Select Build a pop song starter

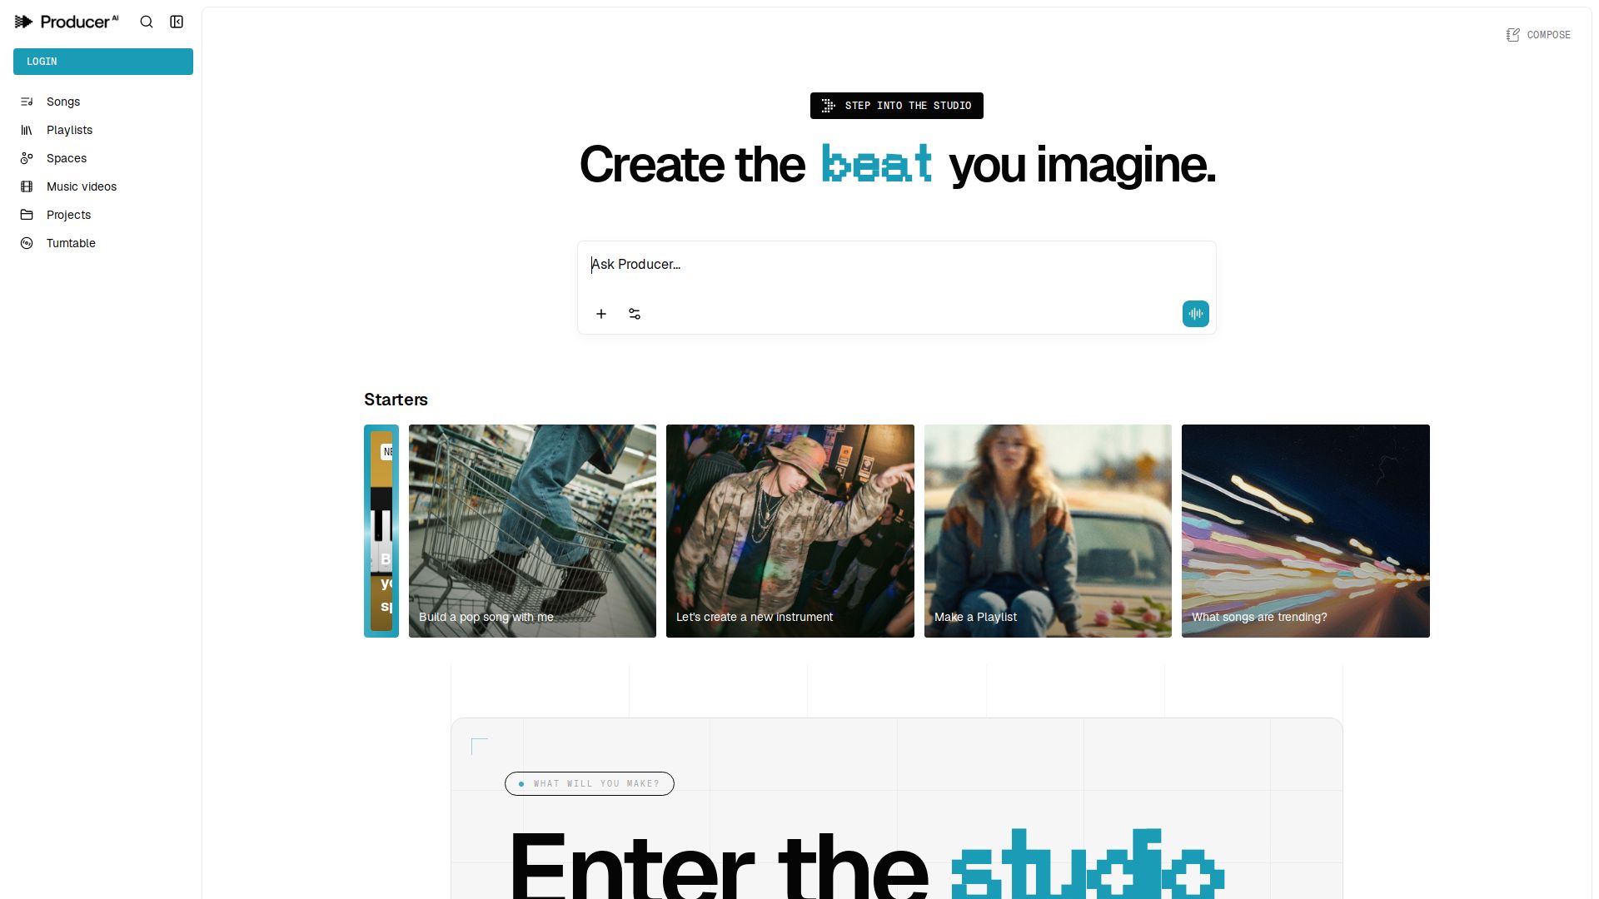click(532, 531)
